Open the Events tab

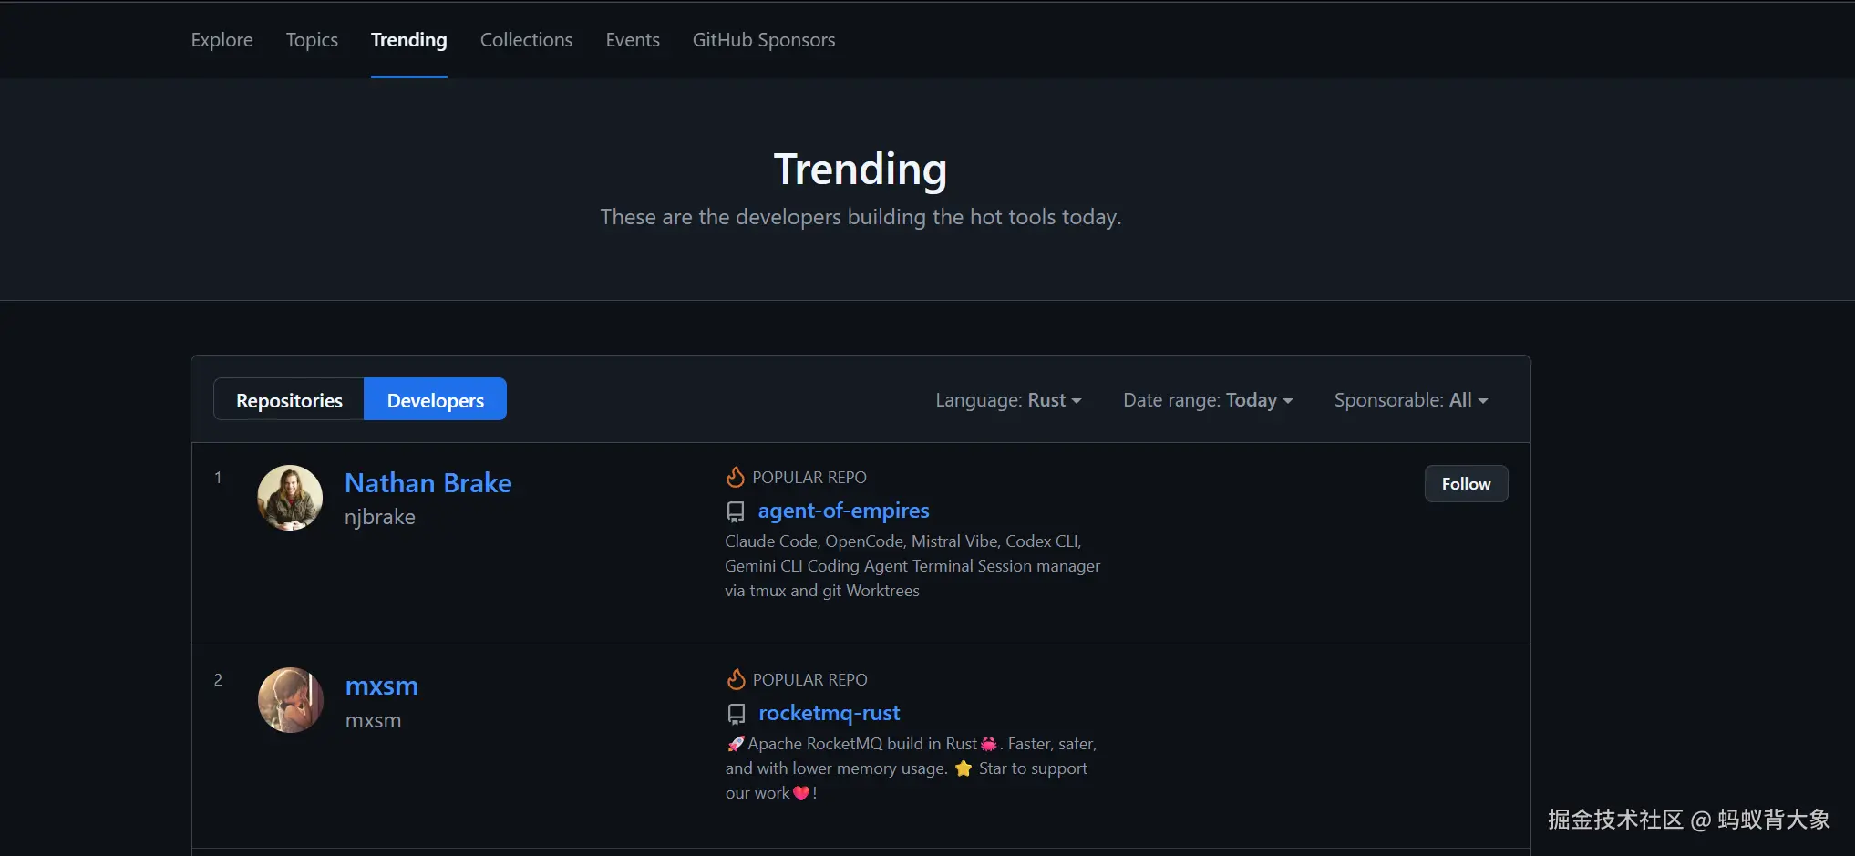(633, 40)
